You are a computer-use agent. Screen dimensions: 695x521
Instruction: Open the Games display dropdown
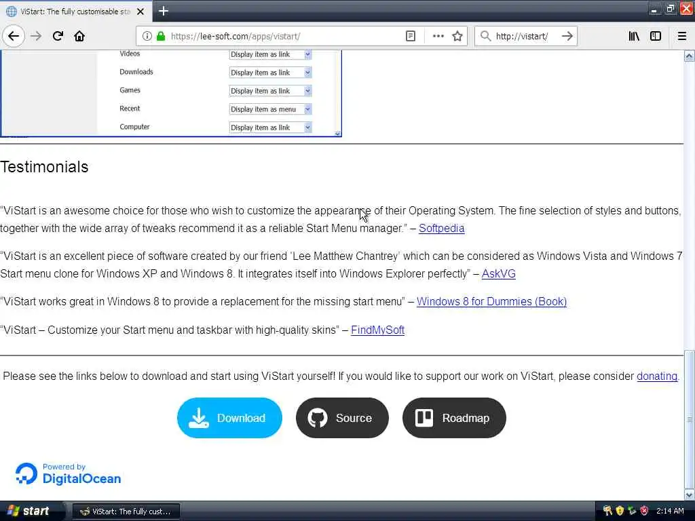pyautogui.click(x=270, y=91)
